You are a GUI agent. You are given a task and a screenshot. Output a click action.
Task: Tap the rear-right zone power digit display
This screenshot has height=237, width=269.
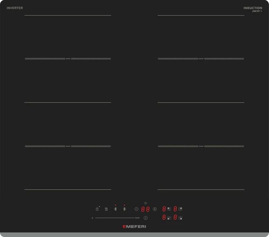tap(175, 209)
